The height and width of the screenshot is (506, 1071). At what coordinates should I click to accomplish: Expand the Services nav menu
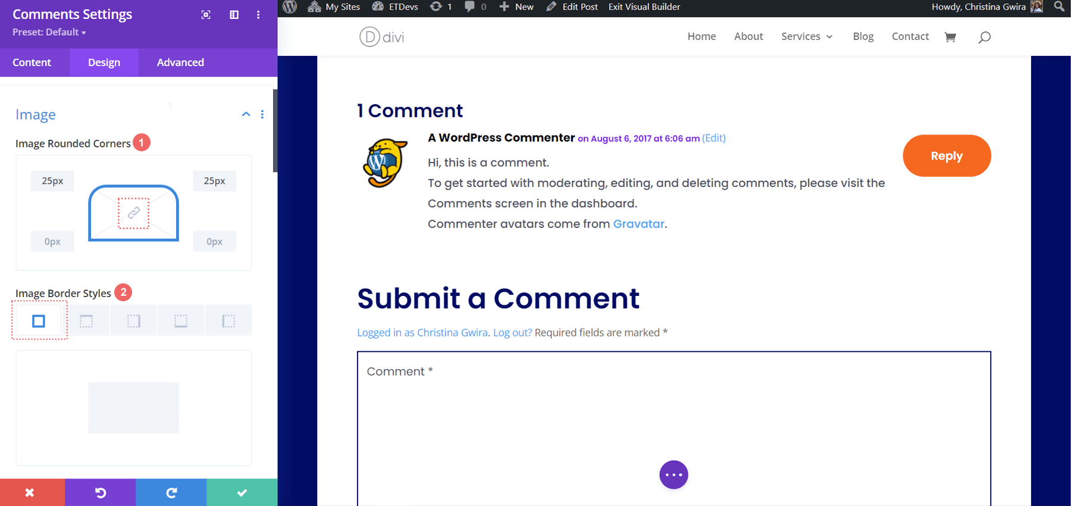806,36
